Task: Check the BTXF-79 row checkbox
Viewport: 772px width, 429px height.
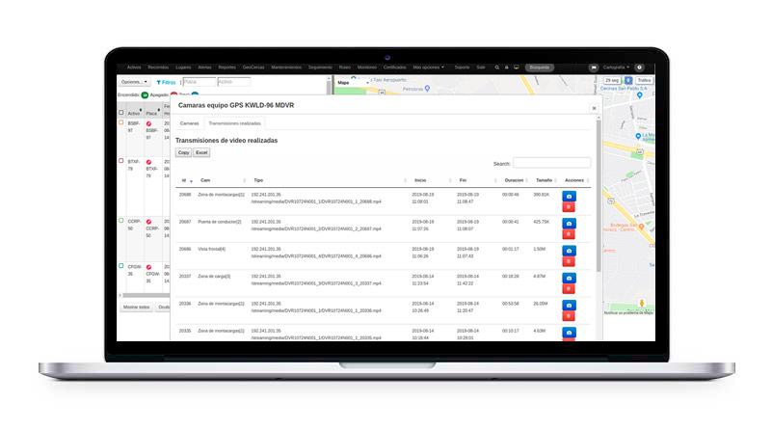Action: 121,161
